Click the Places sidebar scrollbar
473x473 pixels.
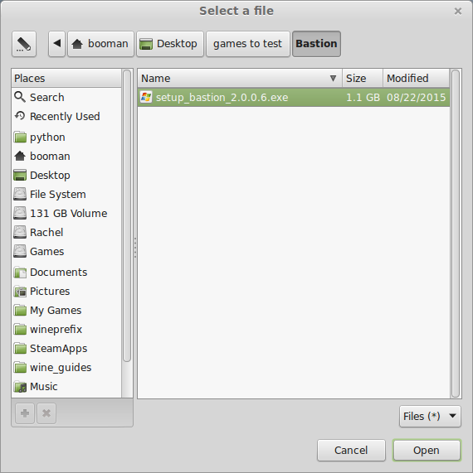[x=127, y=215]
